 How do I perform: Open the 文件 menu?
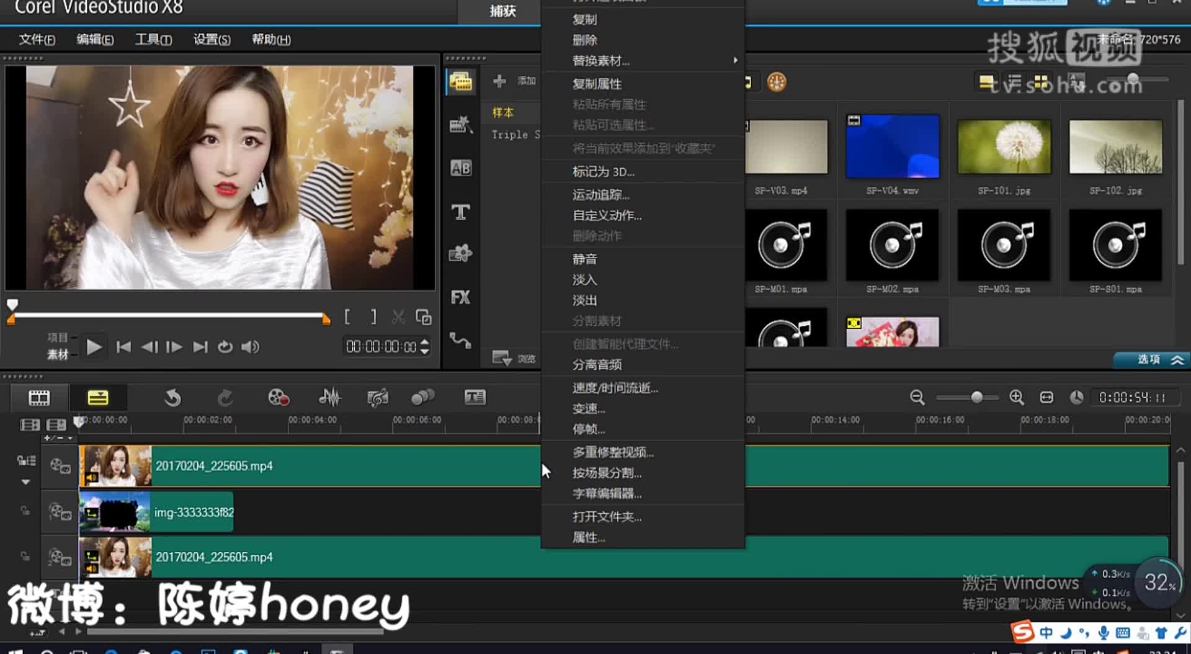pos(37,39)
